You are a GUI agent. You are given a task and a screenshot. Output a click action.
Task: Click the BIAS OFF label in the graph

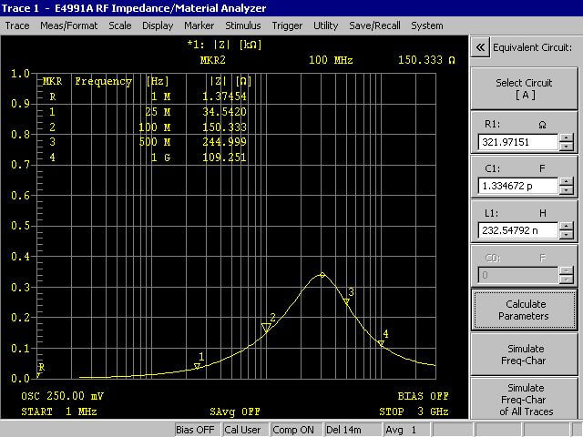tap(423, 396)
